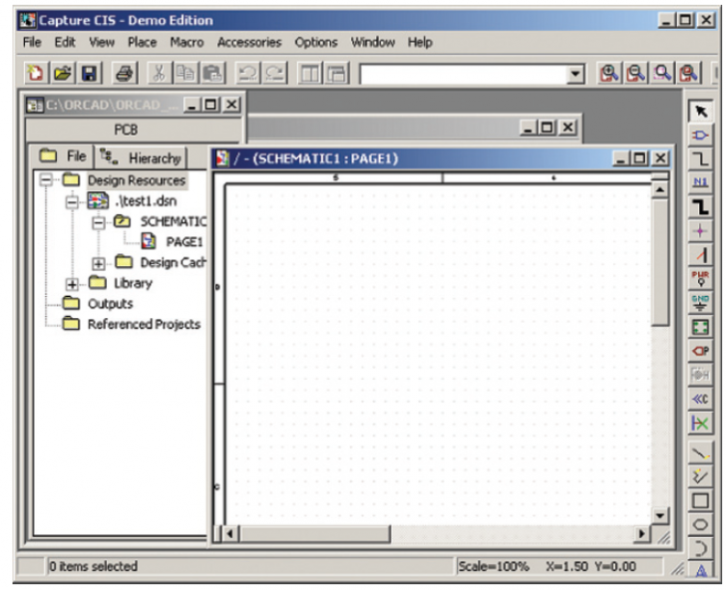
Task: Select the Place Ground symbol tool
Action: tap(700, 302)
